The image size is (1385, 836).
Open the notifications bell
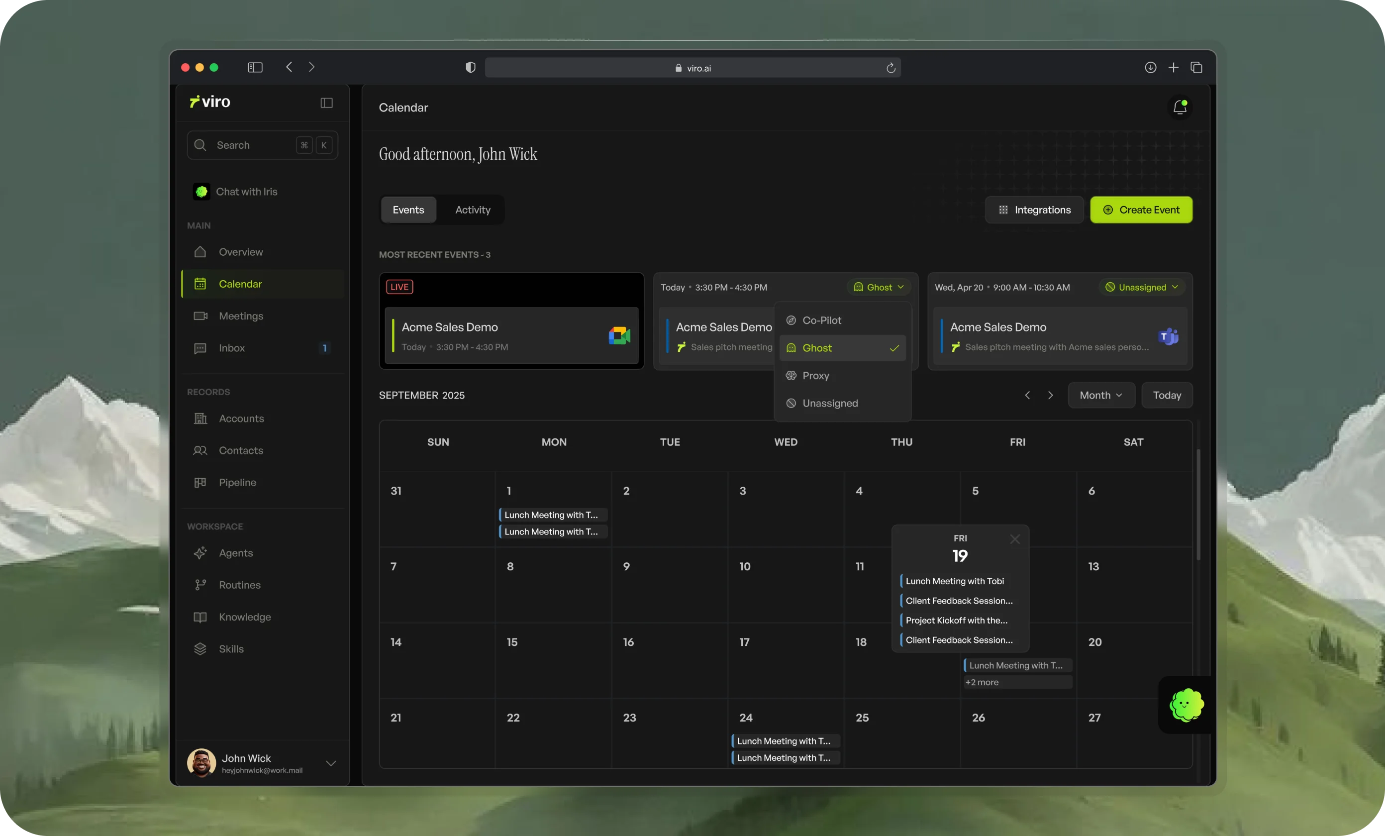point(1180,107)
